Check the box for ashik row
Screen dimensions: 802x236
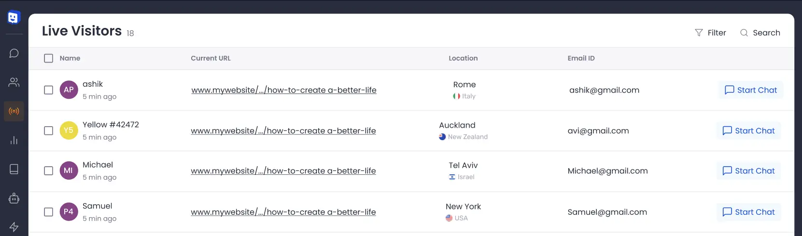tap(48, 90)
